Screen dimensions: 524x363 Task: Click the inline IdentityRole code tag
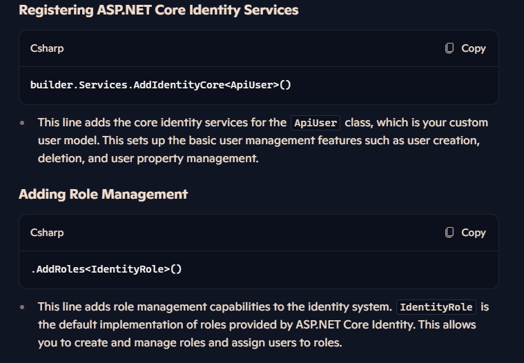(x=436, y=307)
